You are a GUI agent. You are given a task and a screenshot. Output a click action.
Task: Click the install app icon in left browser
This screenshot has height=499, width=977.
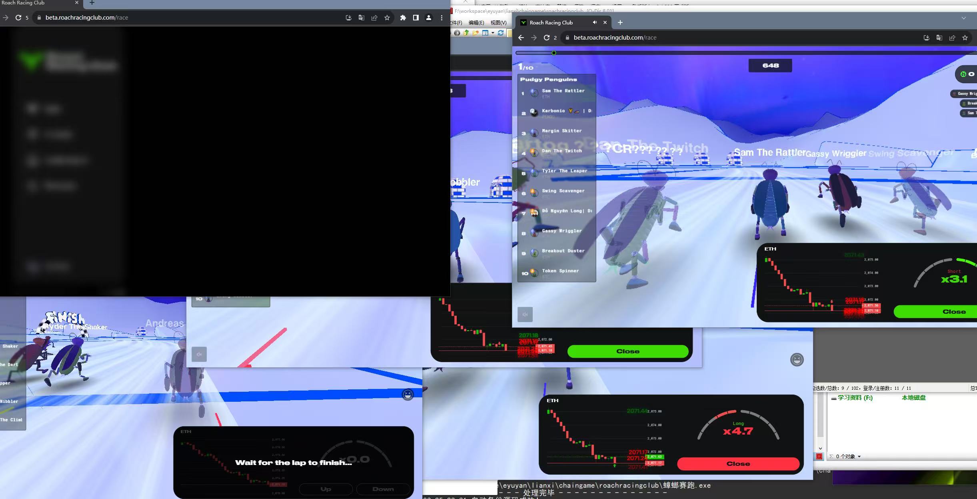click(x=349, y=18)
